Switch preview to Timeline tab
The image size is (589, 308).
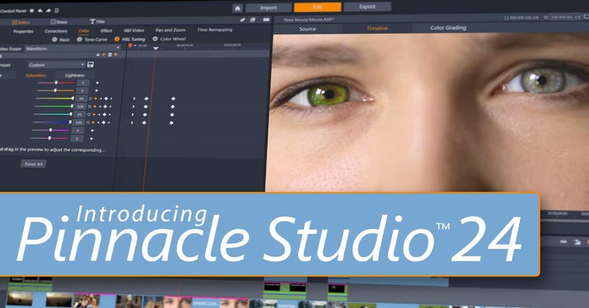coord(377,28)
